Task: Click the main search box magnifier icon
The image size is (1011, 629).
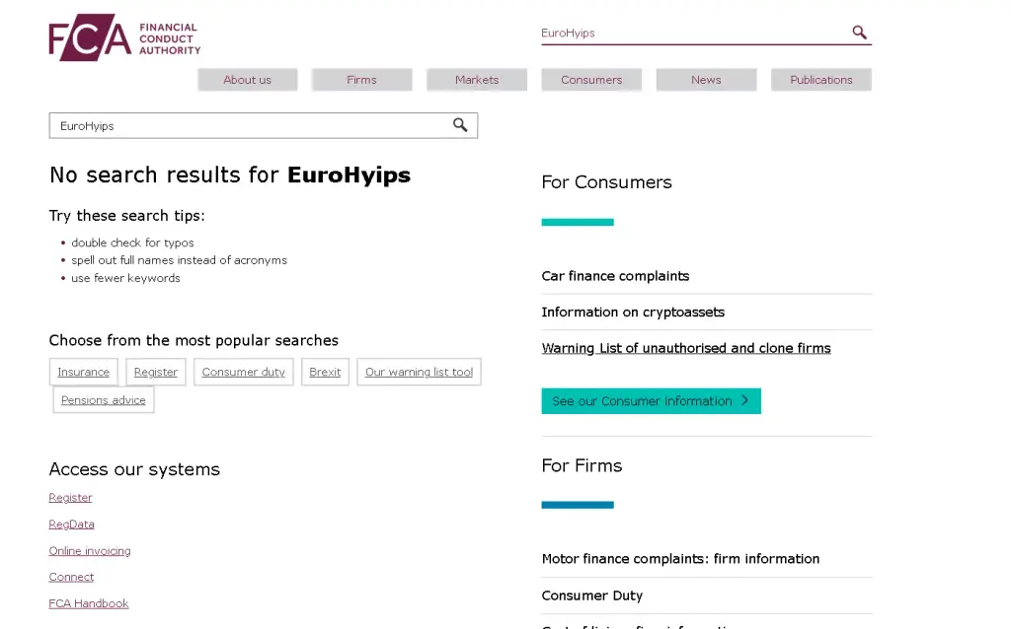Action: coord(460,125)
